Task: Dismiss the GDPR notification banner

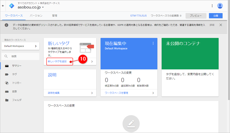Action: pos(221,25)
